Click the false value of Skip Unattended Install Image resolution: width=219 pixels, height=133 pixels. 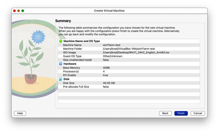(x=106, y=60)
